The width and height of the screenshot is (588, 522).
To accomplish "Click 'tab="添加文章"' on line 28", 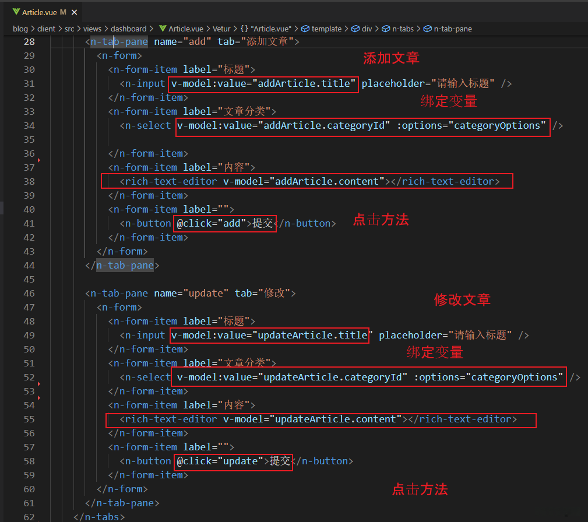I will click(x=256, y=41).
